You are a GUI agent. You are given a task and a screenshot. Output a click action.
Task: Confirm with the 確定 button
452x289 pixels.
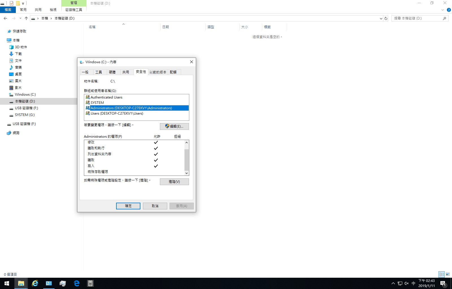tap(128, 206)
